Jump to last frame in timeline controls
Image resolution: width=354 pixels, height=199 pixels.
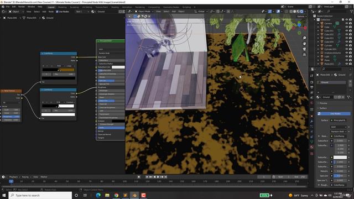(x=165, y=177)
